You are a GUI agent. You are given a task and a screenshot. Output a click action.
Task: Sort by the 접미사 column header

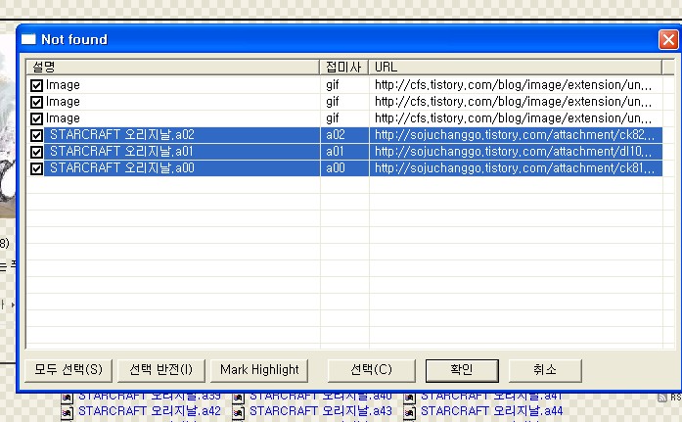coord(344,67)
